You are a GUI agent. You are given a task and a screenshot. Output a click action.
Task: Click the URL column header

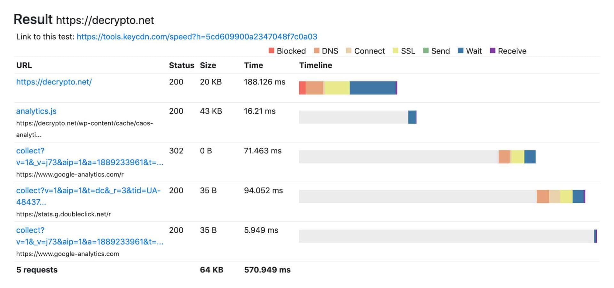point(24,65)
